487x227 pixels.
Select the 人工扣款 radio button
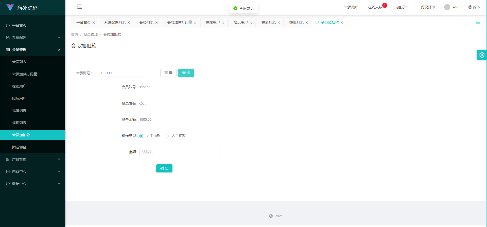[167, 136]
